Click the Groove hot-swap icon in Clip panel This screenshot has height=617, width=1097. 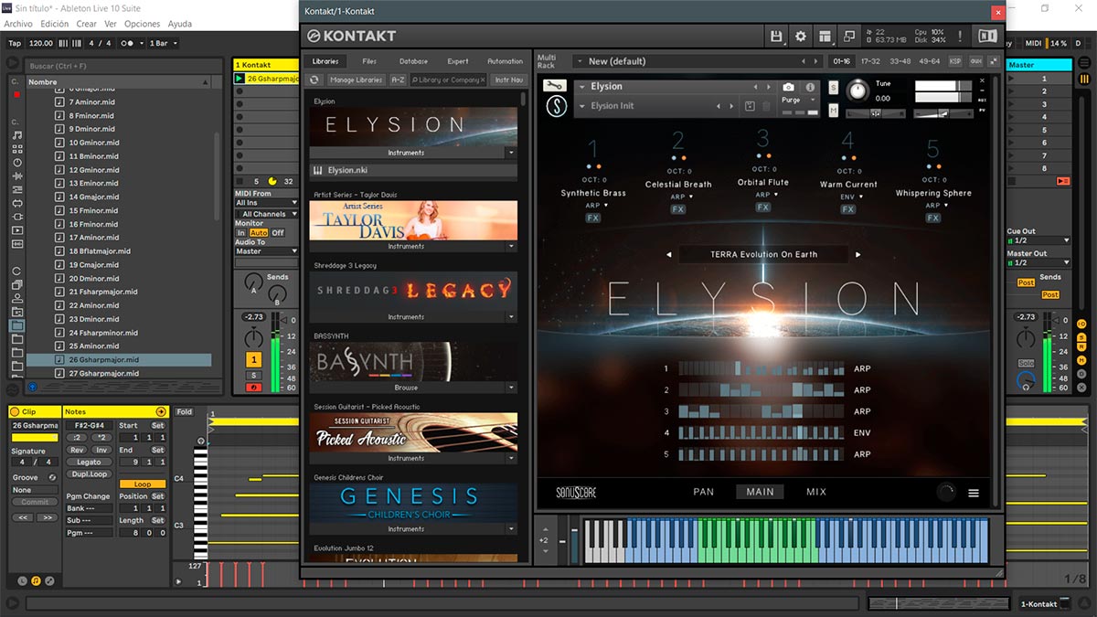click(x=52, y=477)
